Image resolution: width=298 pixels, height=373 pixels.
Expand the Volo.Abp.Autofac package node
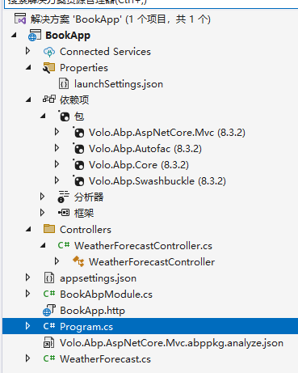tap(57, 148)
